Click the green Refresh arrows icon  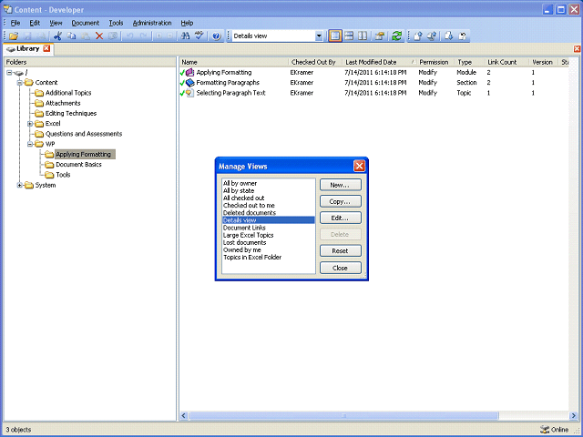[x=397, y=36]
